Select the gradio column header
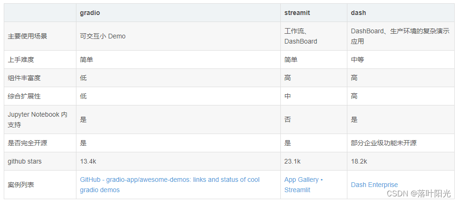The width and height of the screenshot is (458, 202). 90,13
